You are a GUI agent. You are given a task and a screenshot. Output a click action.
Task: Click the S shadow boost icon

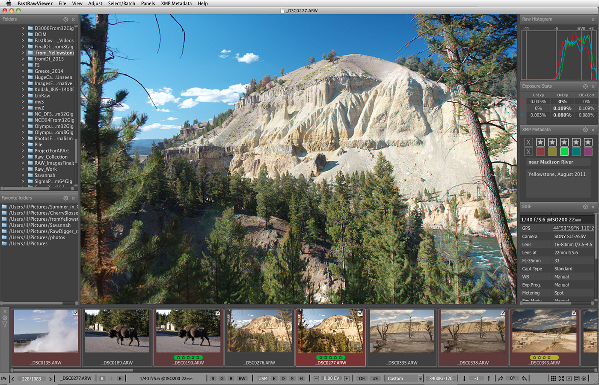[x=291, y=378]
